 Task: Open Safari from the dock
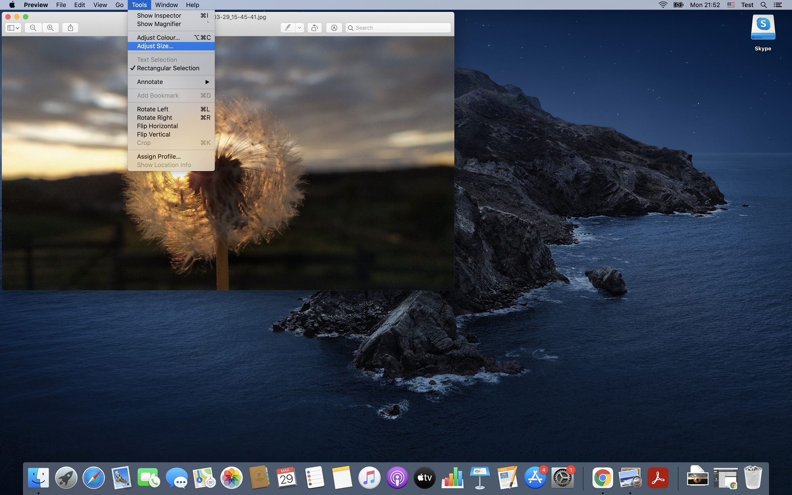click(x=93, y=478)
